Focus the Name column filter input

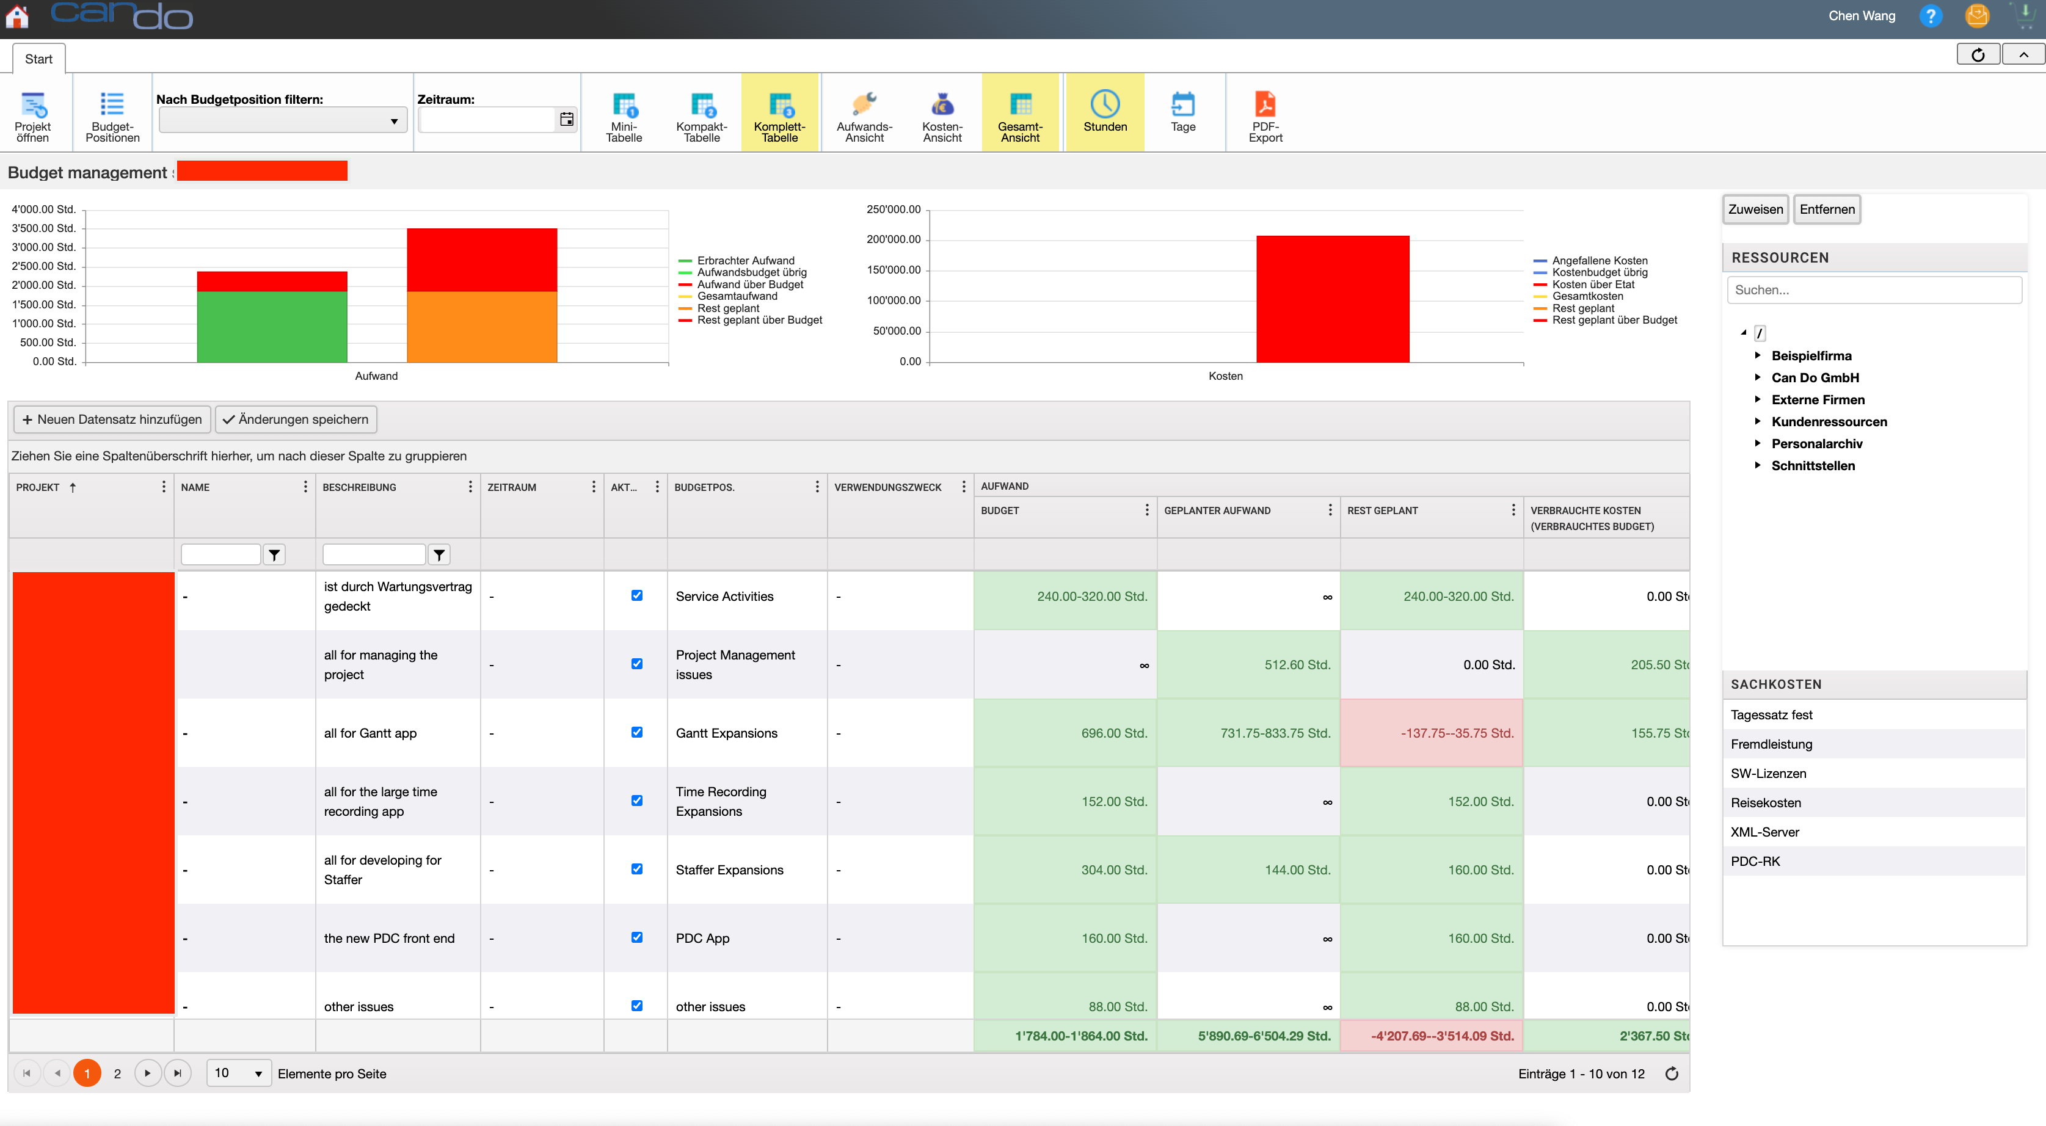coord(221,555)
